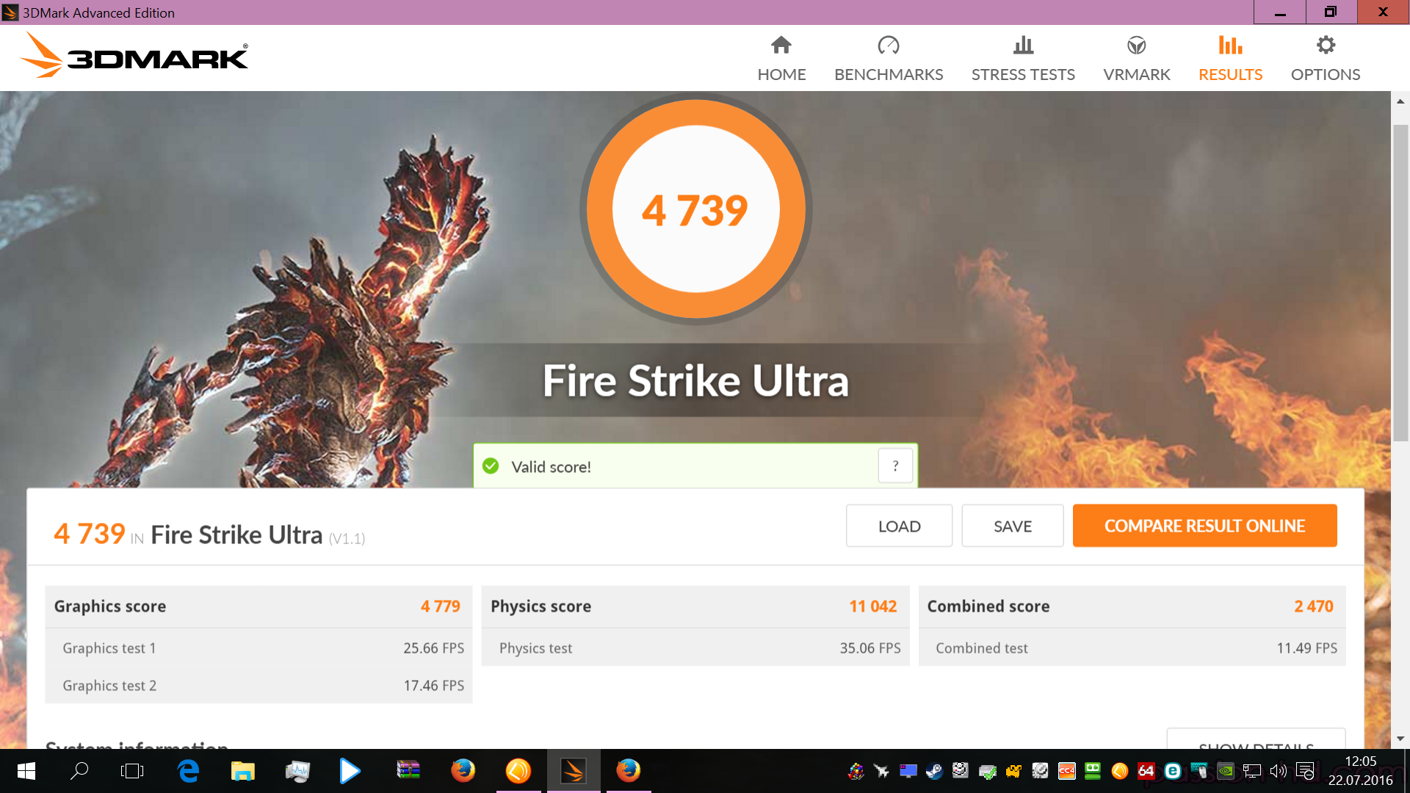Viewport: 1410px width, 793px height.
Task: Click scrollbar up arrow
Action: [x=1400, y=101]
